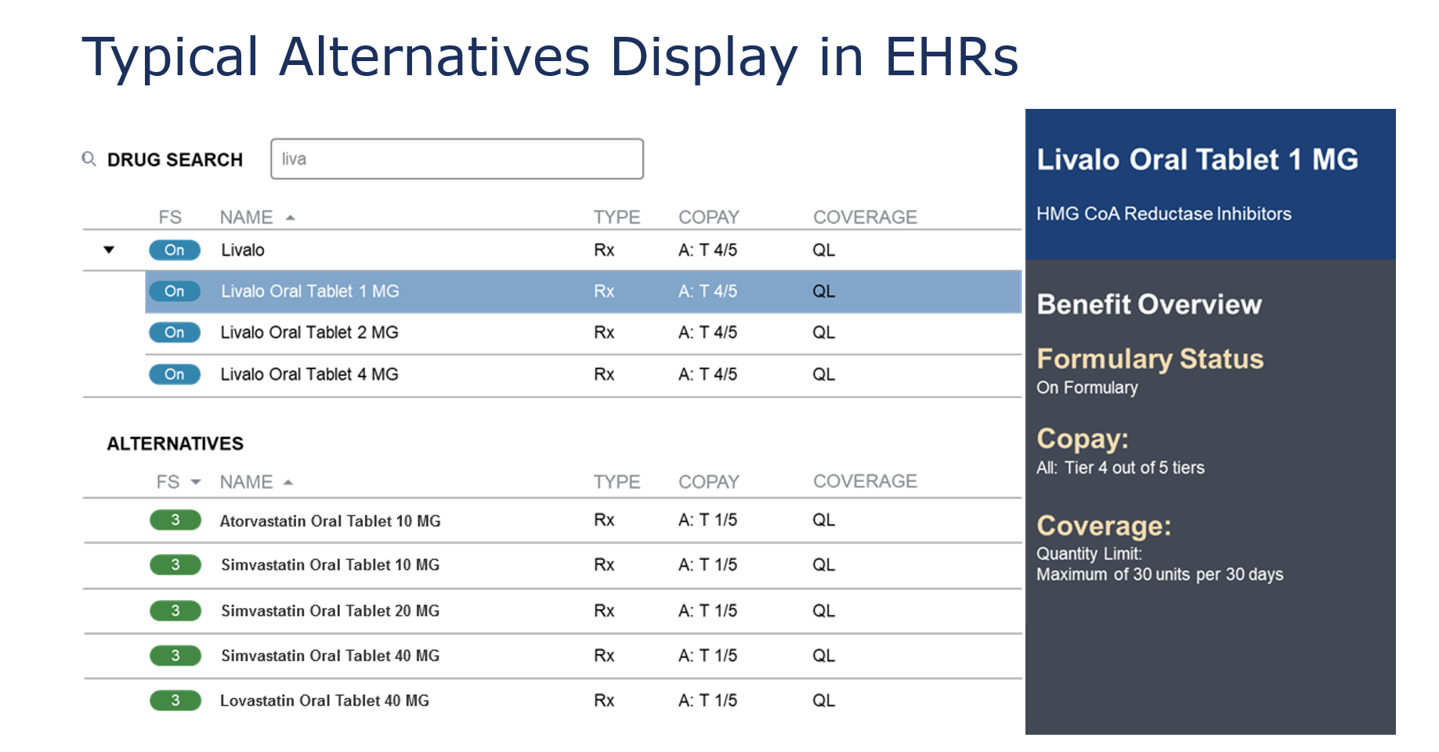Click the TYPE column header in Alternatives
The height and width of the screenshot is (752, 1439).
coord(616,482)
